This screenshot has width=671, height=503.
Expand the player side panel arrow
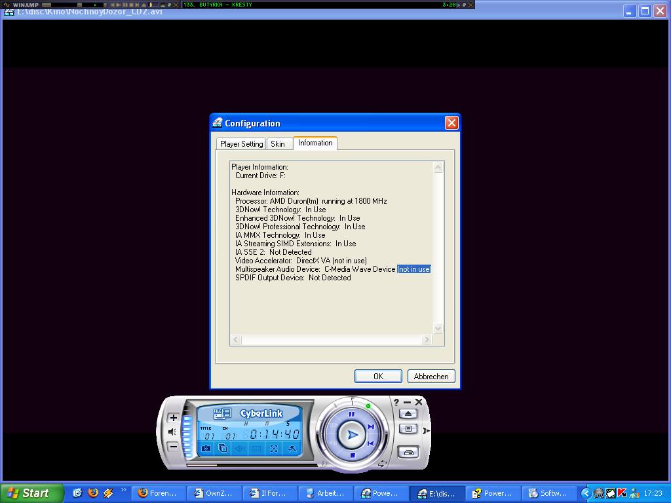coord(426,431)
